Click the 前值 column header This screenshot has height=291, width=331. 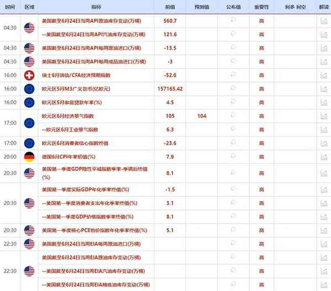[x=170, y=7]
